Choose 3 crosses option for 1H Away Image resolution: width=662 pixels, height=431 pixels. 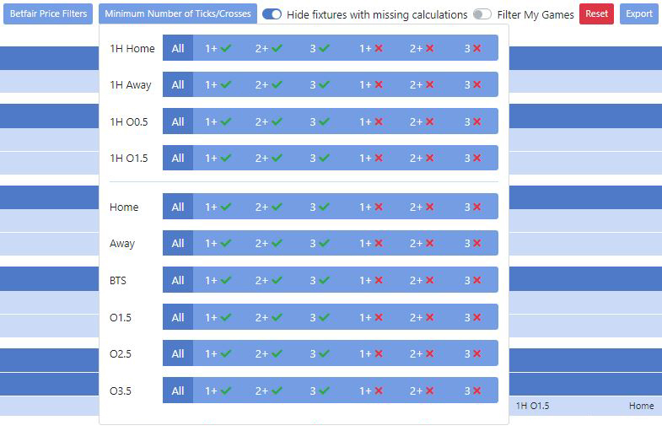click(x=473, y=85)
